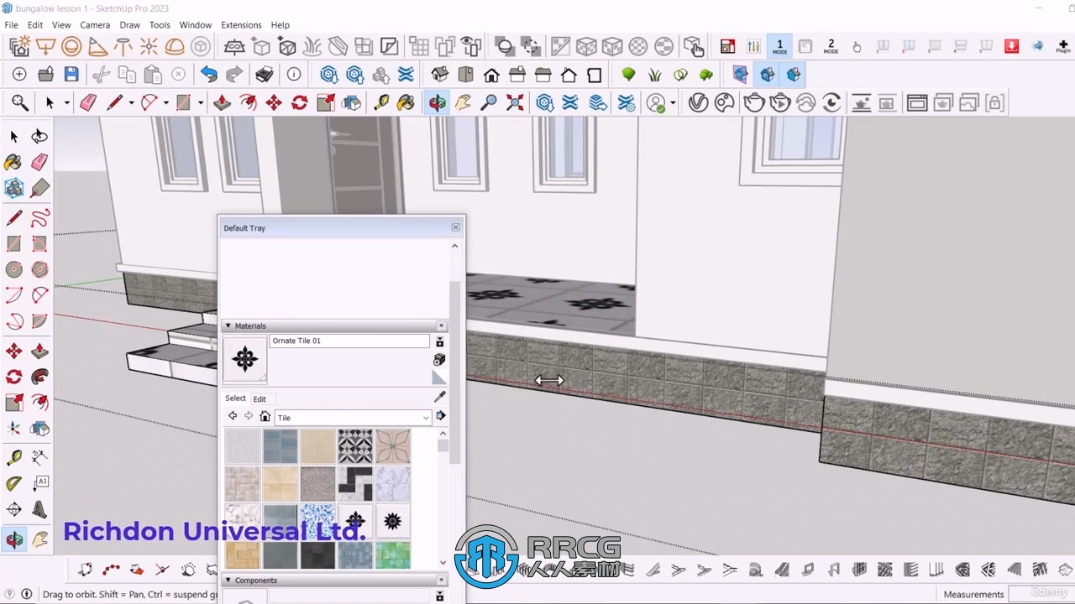Open the Draw menu

(x=129, y=25)
